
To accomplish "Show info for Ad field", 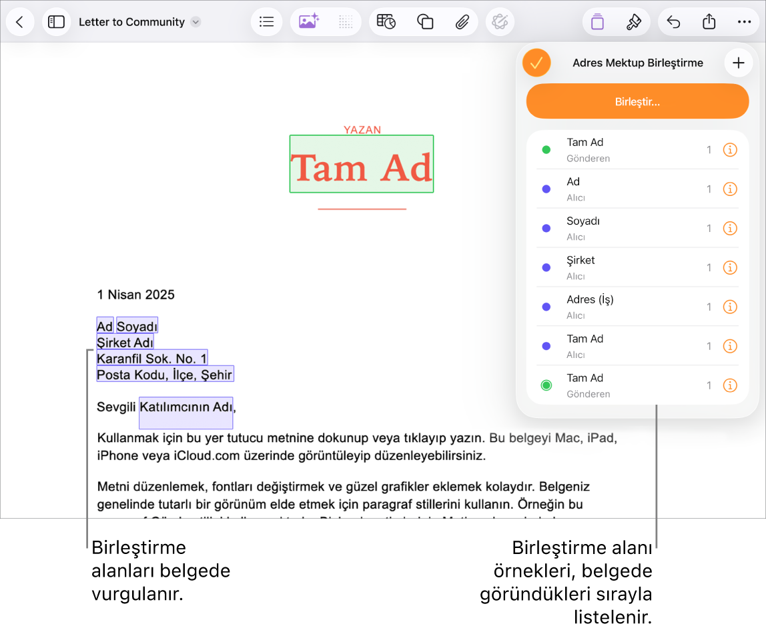I will pos(730,189).
